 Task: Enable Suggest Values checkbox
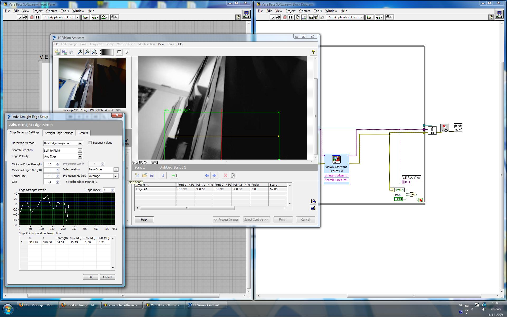point(90,143)
